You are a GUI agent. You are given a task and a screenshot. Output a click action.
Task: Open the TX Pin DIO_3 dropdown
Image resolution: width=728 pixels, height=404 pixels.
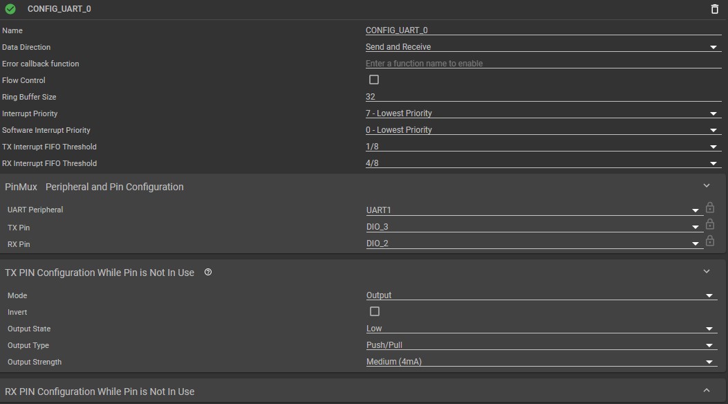coord(534,227)
